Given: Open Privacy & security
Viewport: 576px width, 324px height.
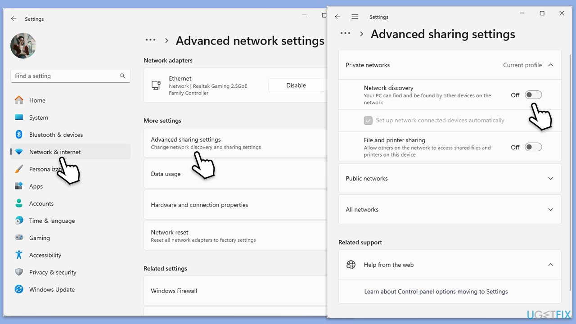Looking at the screenshot, I should click(x=70, y=272).
